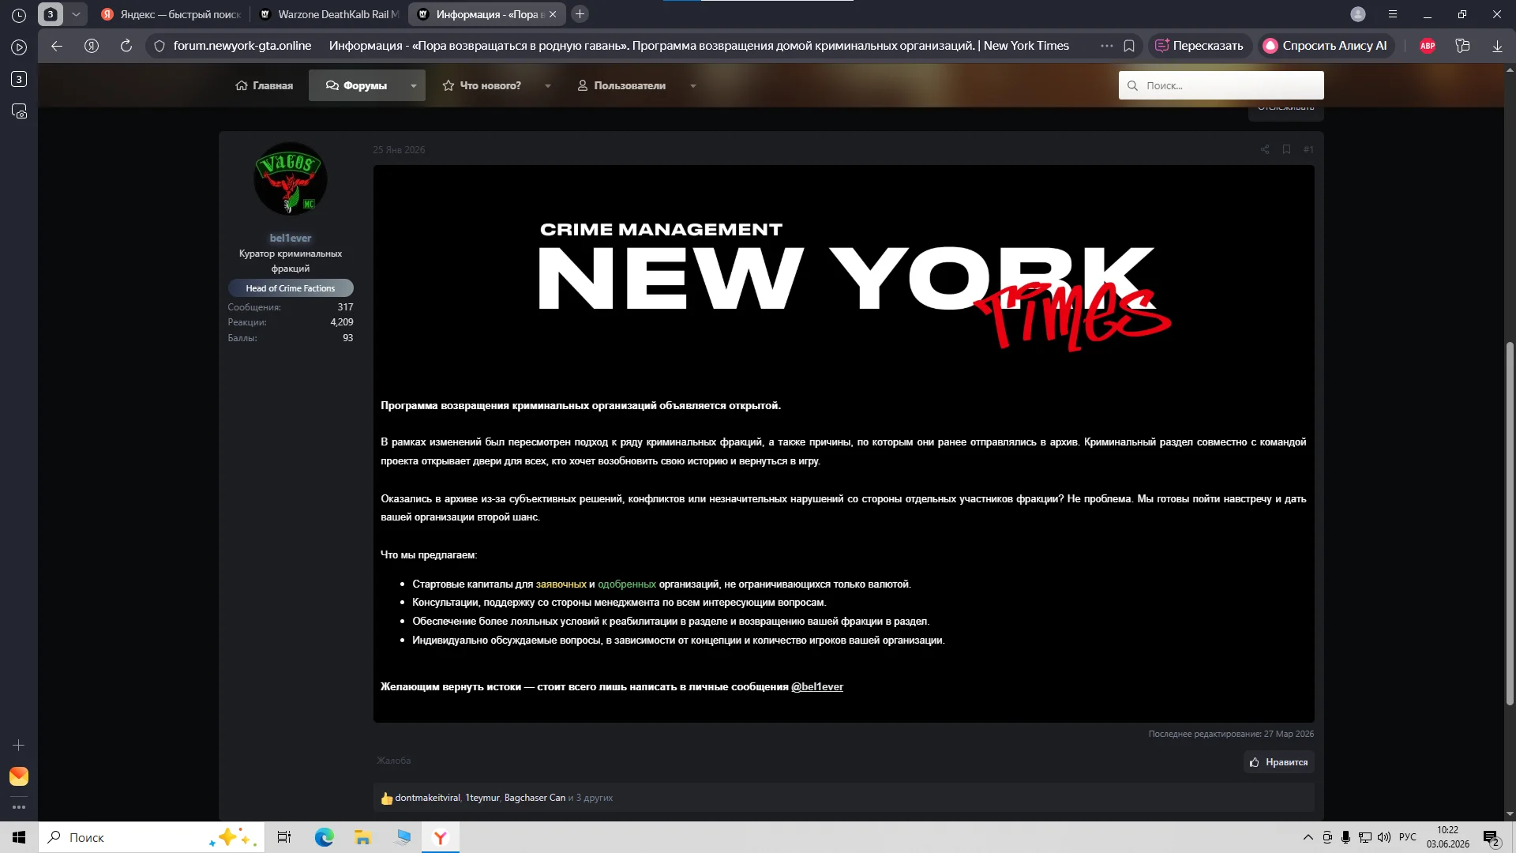Image resolution: width=1516 pixels, height=853 pixels.
Task: Open browser downloads arrow icon
Action: 1497,46
